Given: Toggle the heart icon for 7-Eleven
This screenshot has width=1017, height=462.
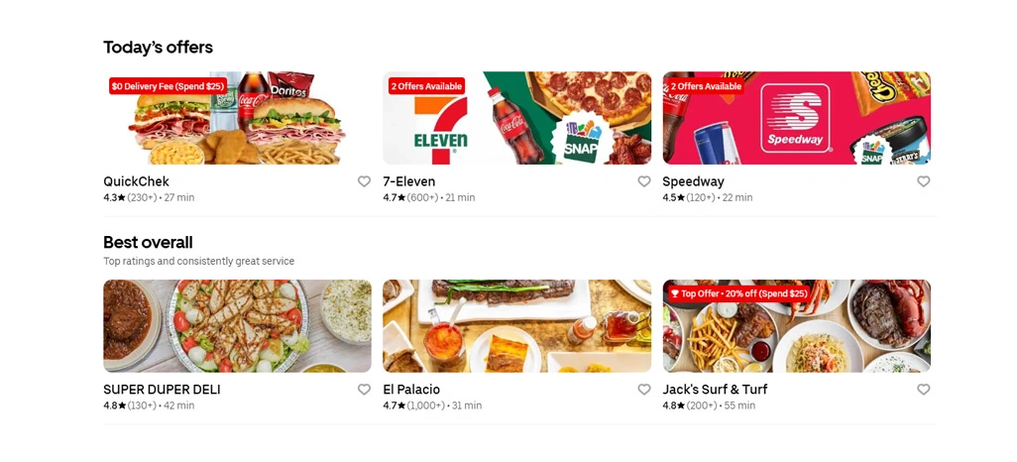Looking at the screenshot, I should (x=644, y=181).
